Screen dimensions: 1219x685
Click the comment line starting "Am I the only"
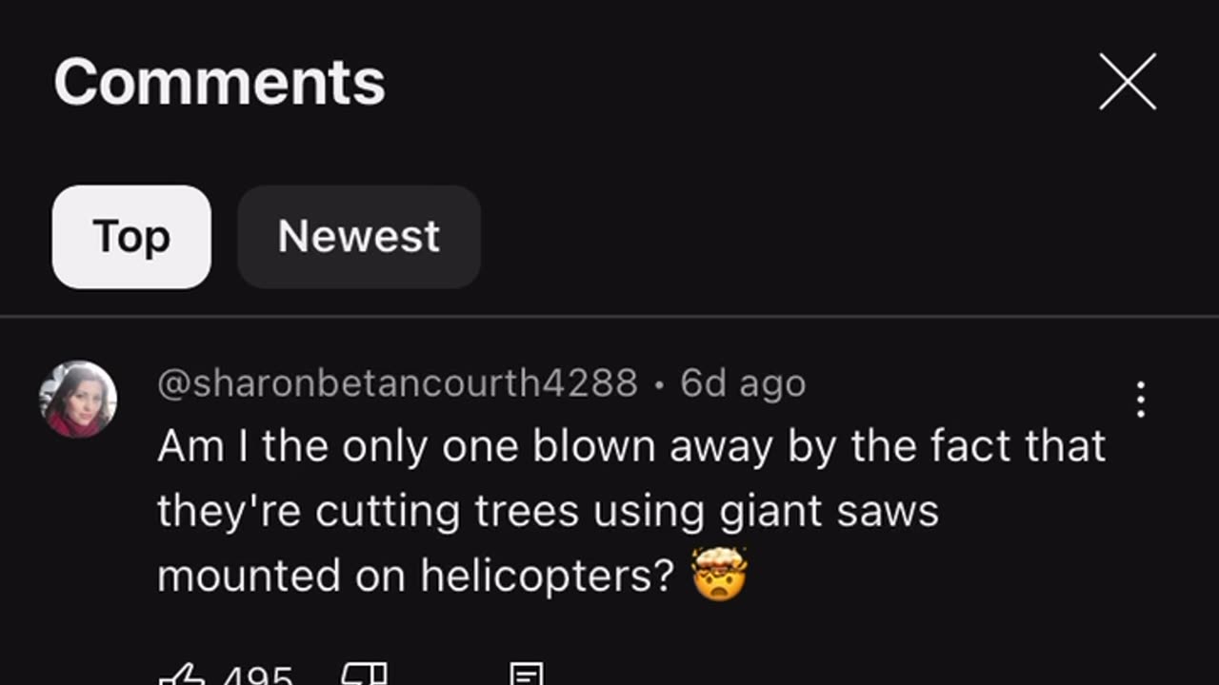[630, 446]
